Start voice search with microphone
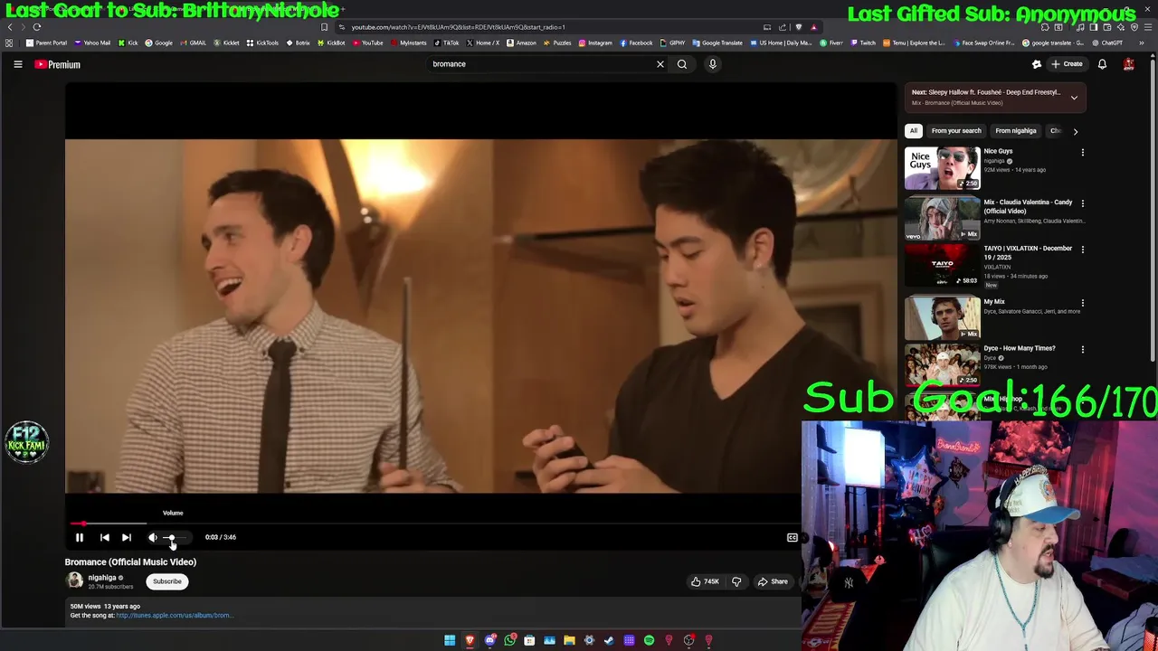Screen dimensions: 1158x651 712,64
